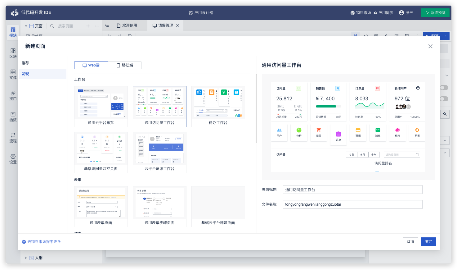The width and height of the screenshot is (457, 270).
Task: Select the 全年 period filter
Action: pyautogui.click(x=374, y=154)
